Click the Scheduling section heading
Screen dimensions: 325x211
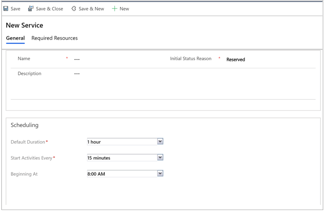pyautogui.click(x=25, y=125)
